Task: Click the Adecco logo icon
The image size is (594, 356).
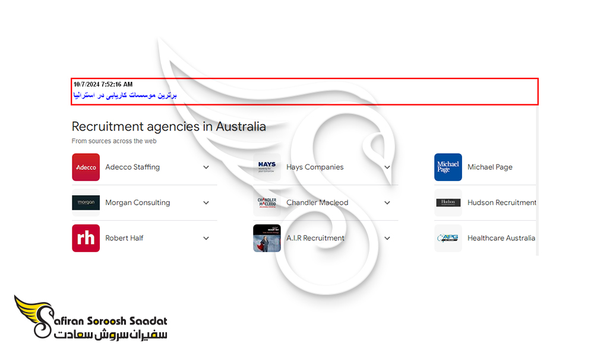Action: 86,167
